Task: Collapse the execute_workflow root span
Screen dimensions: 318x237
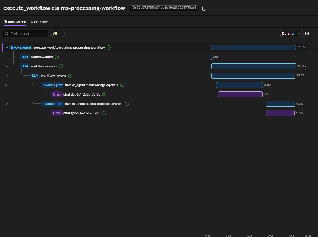Action: [7, 47]
